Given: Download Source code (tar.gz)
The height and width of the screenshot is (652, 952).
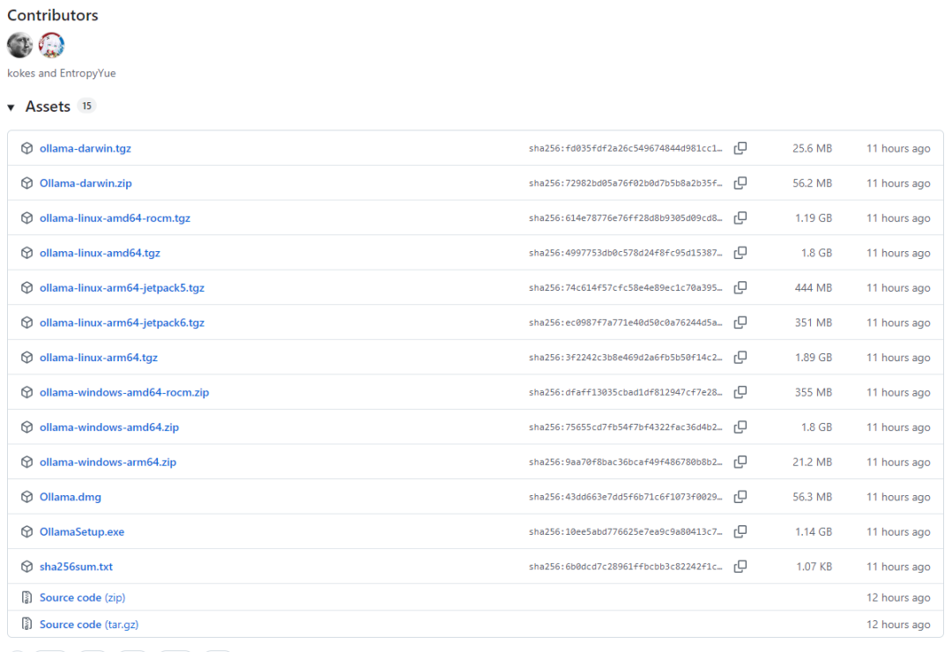Looking at the screenshot, I should pos(89,624).
